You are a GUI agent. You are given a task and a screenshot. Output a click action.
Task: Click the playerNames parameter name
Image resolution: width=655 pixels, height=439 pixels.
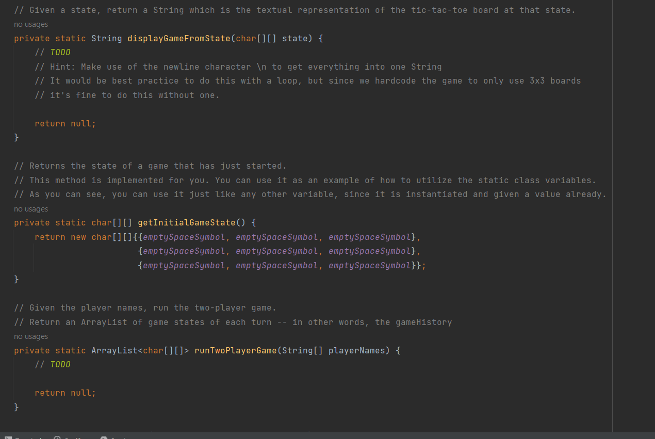[x=356, y=350]
